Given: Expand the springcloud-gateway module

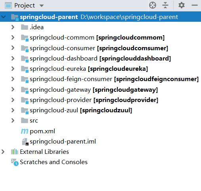Looking at the screenshot, I should (13, 89).
